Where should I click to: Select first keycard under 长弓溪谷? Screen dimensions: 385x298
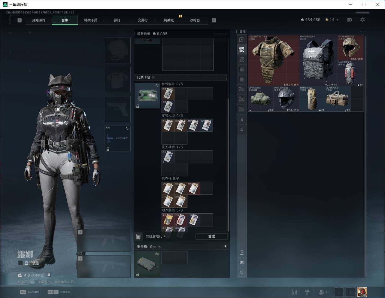168,94
